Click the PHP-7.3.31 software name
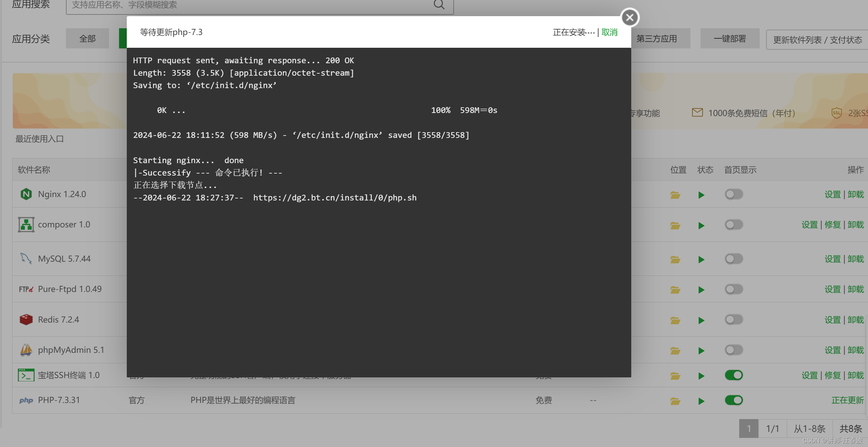 point(59,400)
